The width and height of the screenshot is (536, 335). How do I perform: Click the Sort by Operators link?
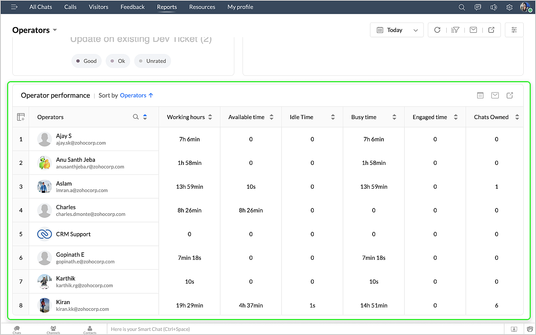(x=133, y=95)
